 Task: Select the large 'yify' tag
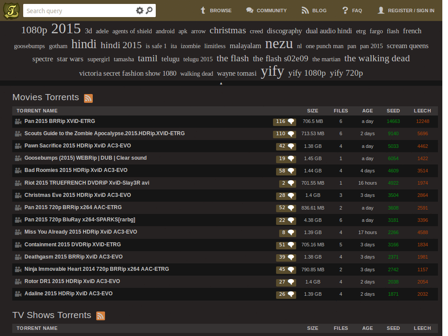(x=272, y=71)
